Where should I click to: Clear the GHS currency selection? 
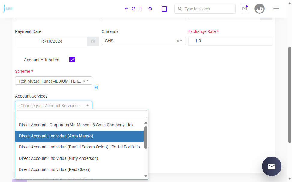[x=178, y=41]
